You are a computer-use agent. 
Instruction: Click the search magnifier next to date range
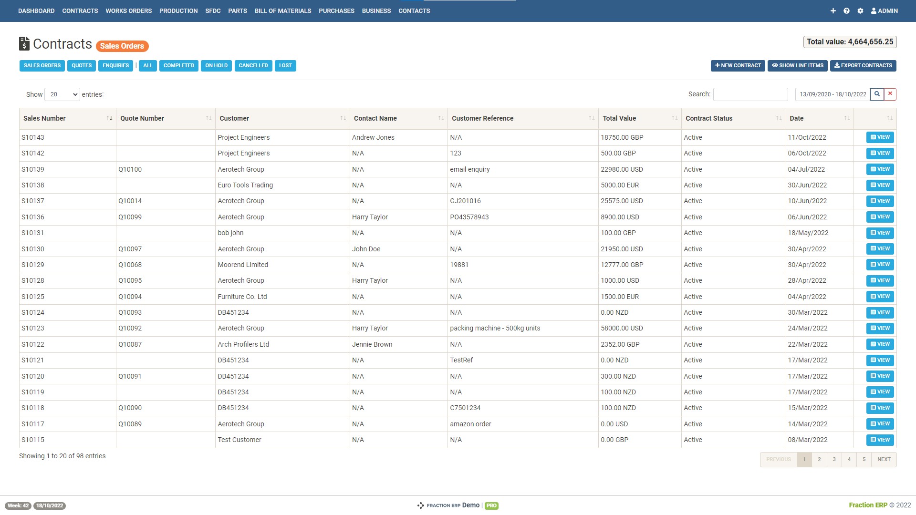(x=877, y=94)
